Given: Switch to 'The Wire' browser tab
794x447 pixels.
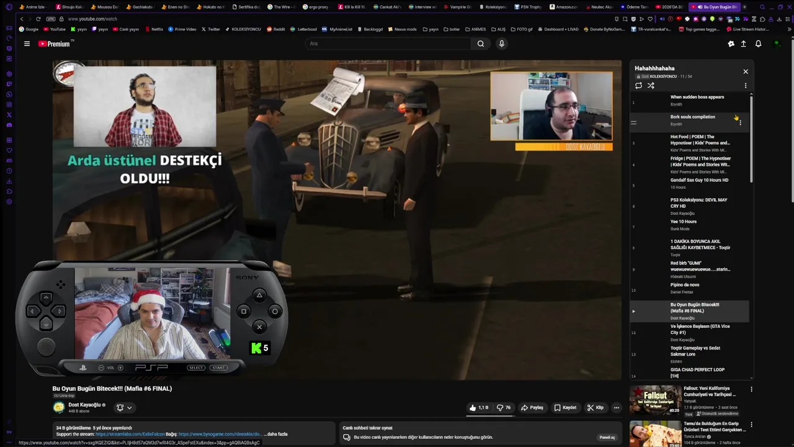Looking at the screenshot, I should 281,7.
